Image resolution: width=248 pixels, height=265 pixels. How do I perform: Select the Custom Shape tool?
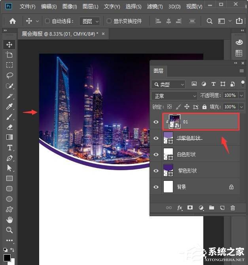click(9, 209)
